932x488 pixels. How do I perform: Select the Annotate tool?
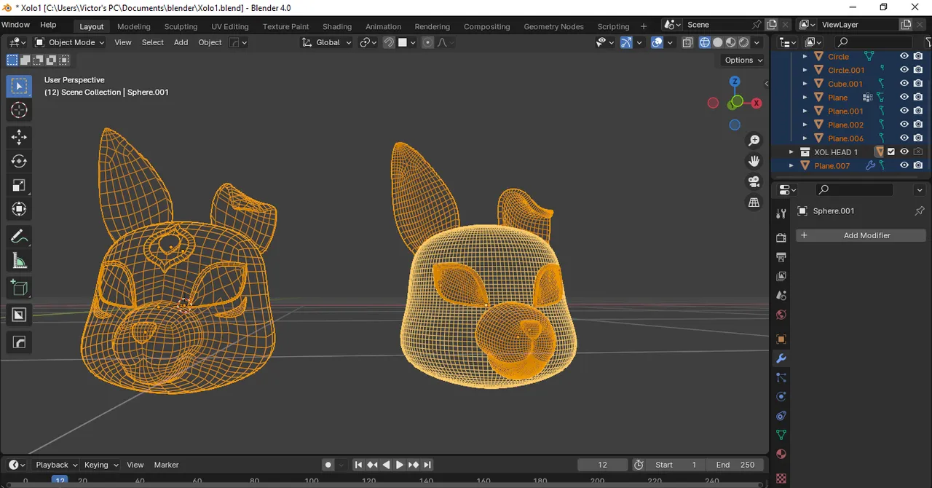tap(19, 237)
